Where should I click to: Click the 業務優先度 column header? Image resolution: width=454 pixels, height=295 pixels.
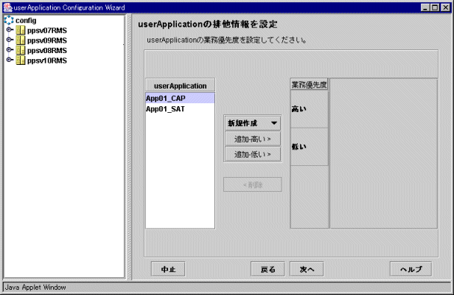pyautogui.click(x=310, y=85)
